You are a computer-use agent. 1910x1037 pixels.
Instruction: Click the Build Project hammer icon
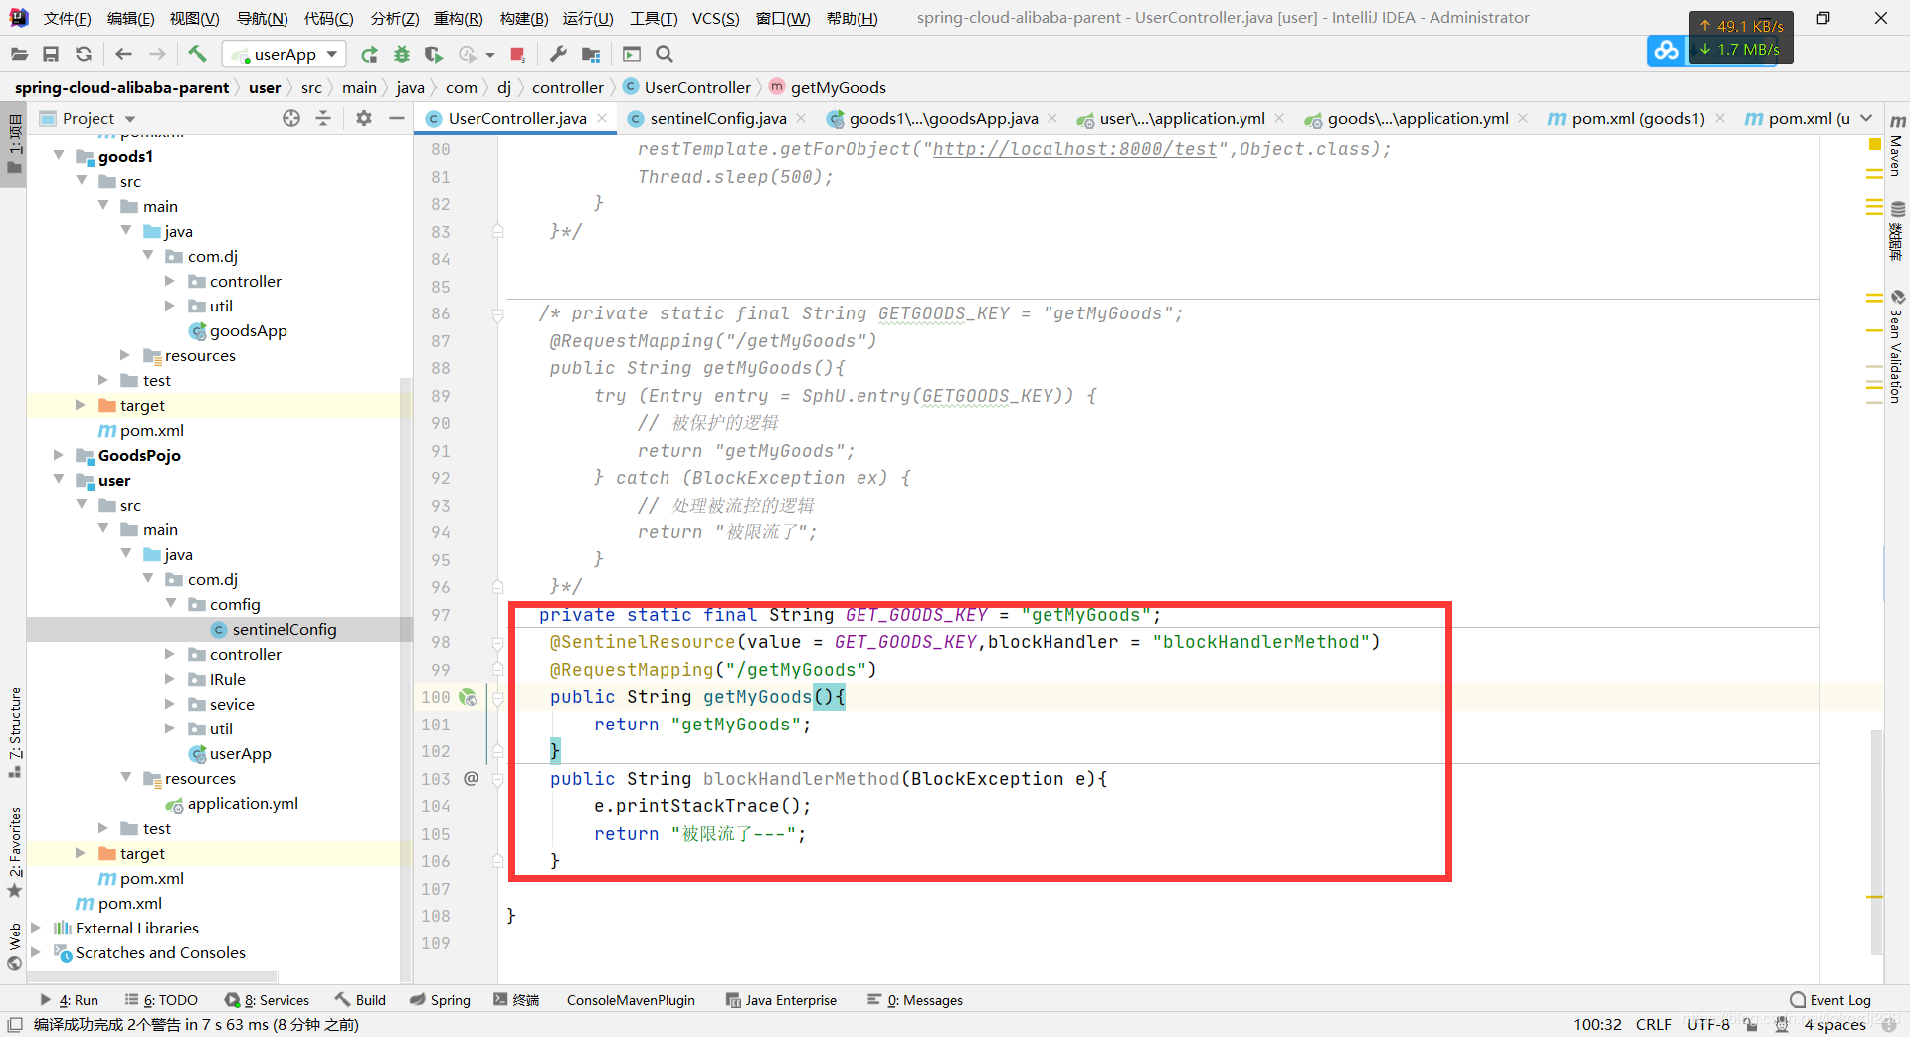[x=197, y=54]
